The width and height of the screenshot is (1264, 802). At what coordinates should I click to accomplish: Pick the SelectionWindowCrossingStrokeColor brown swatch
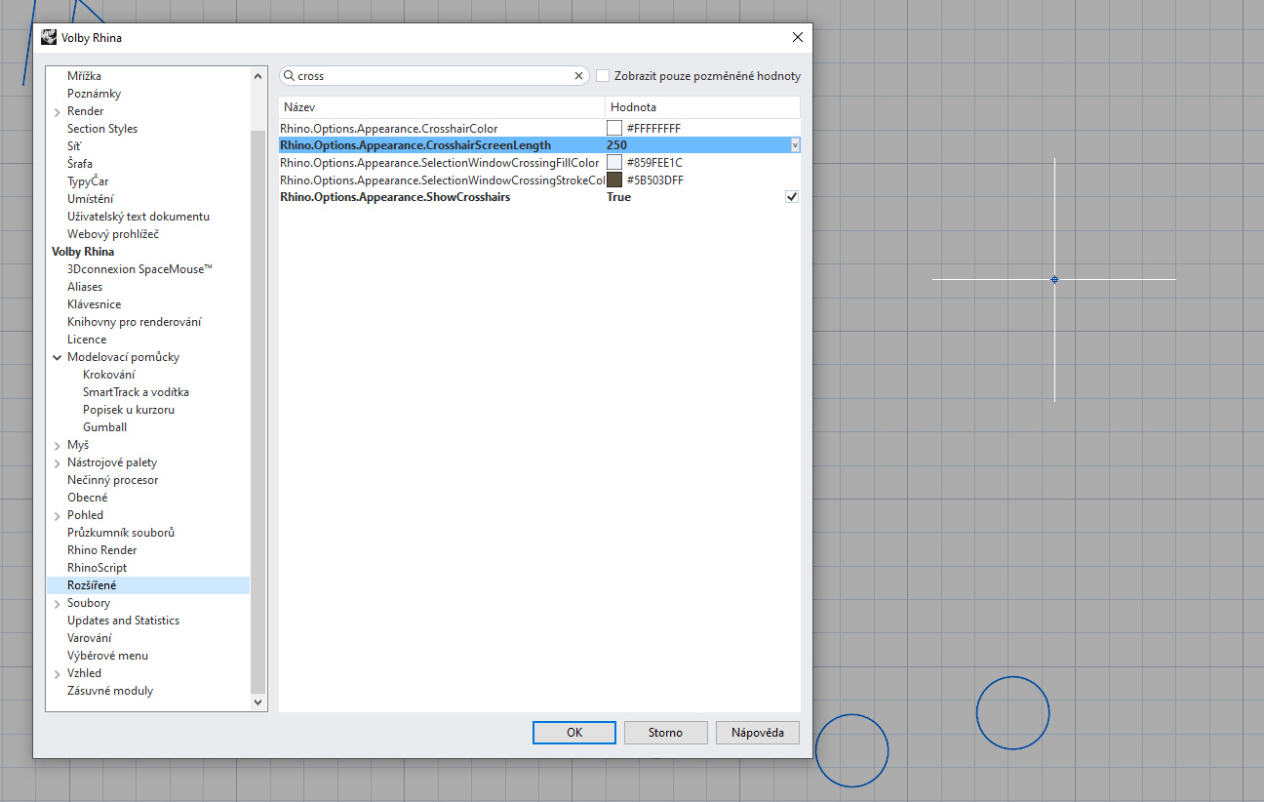614,180
